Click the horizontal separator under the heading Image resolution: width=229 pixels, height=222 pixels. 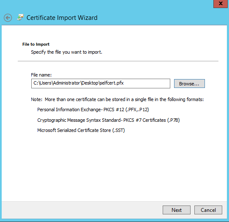118,61
